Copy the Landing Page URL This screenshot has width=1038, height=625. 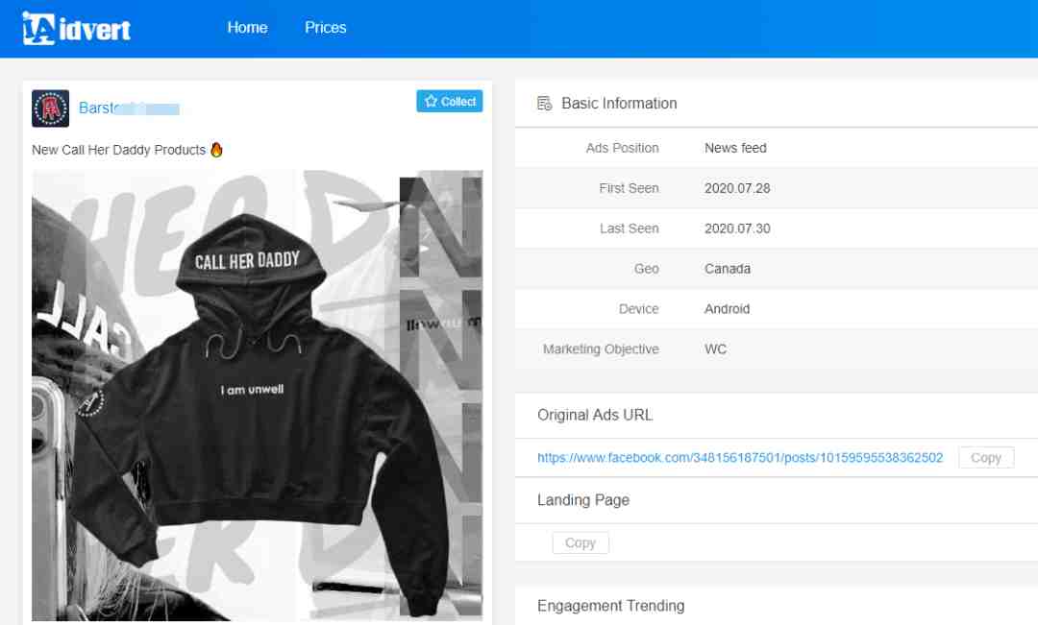tap(581, 543)
